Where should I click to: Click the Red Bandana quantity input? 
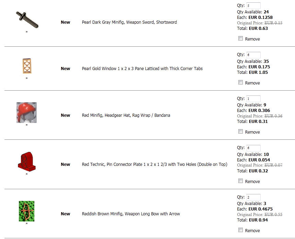[253, 99]
